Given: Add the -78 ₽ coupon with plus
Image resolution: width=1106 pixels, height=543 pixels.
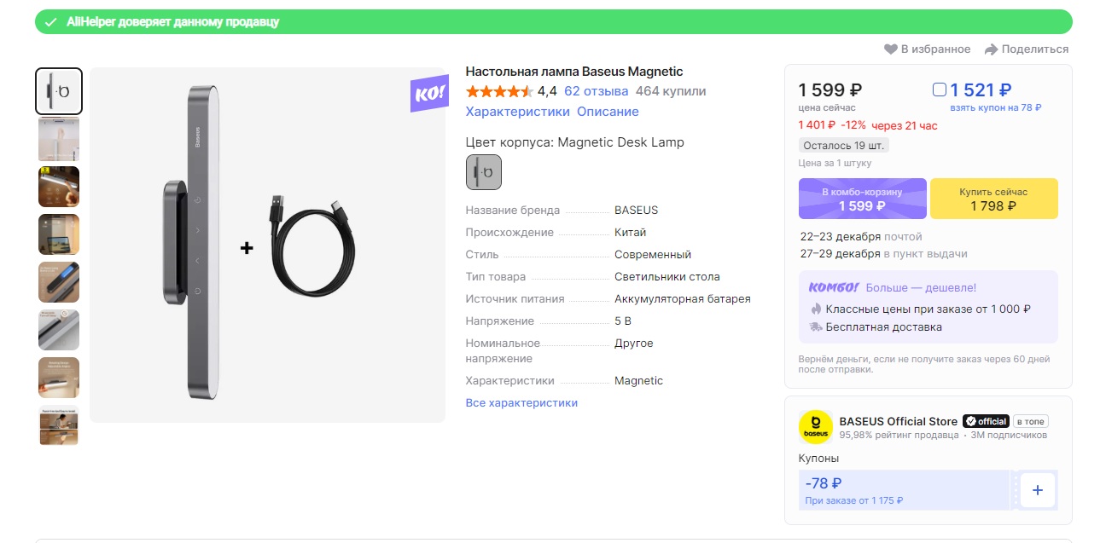Looking at the screenshot, I should (x=1037, y=490).
